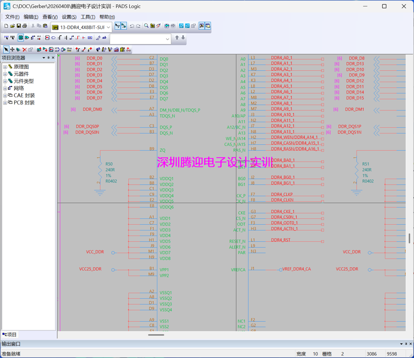This screenshot has width=414, height=358.
Task: Click the Redraw brush icon
Action: tap(158, 26)
